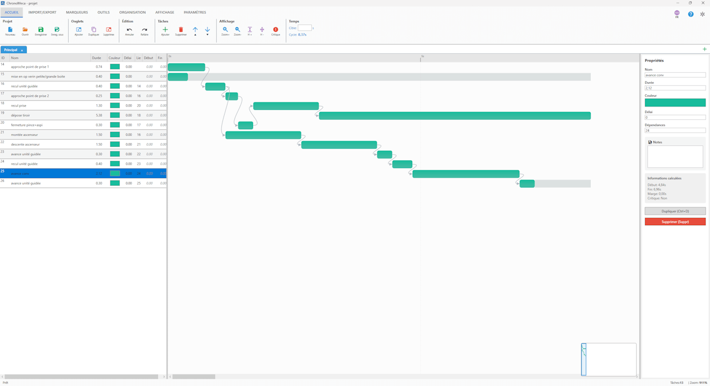Create a new project with Nouveau icon
Viewport: 710px width, 386px height.
(9, 29)
